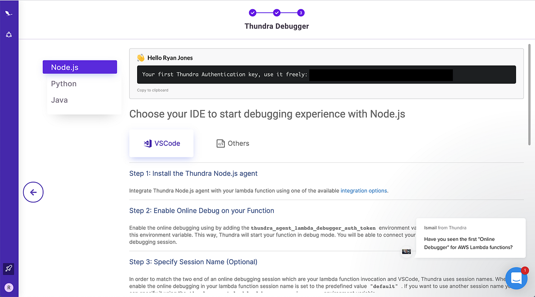The image size is (535, 297).
Task: Switch to the Others IDE tab
Action: point(233,143)
